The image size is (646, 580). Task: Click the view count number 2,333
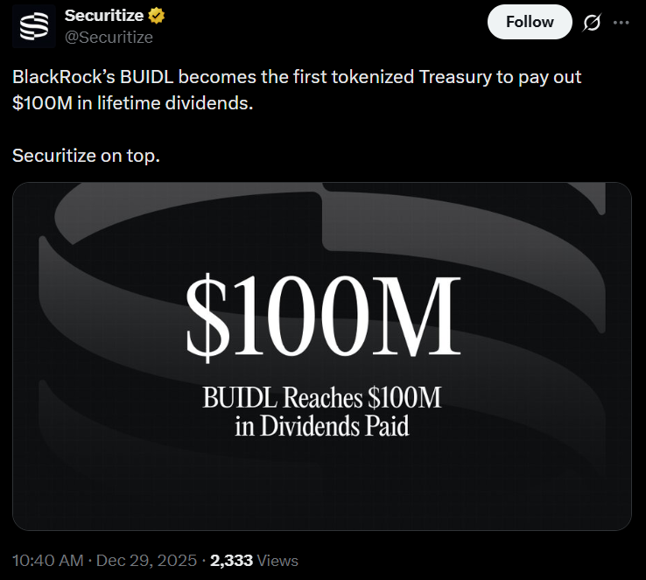point(232,561)
